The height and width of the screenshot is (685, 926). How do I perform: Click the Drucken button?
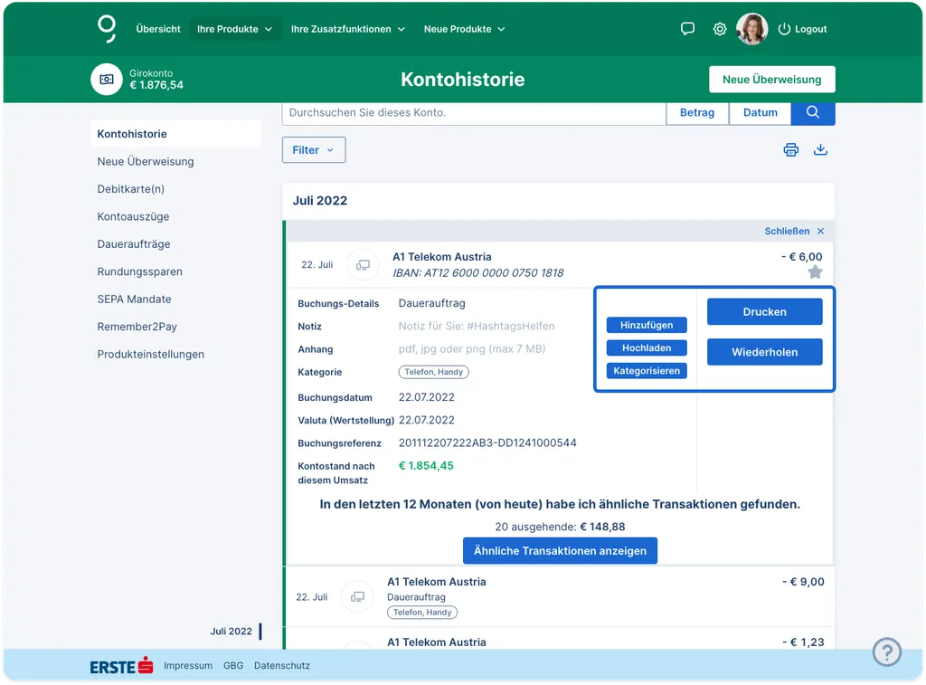click(x=765, y=311)
